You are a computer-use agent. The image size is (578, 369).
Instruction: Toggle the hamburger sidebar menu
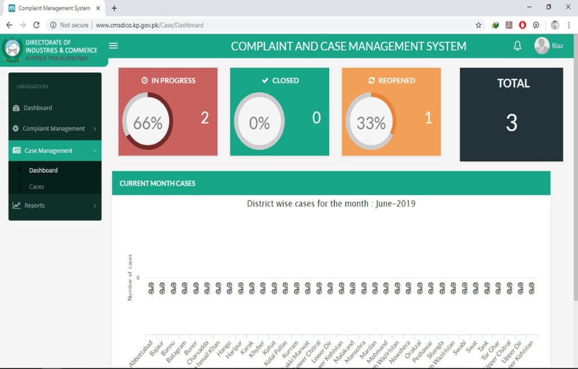pyautogui.click(x=113, y=46)
